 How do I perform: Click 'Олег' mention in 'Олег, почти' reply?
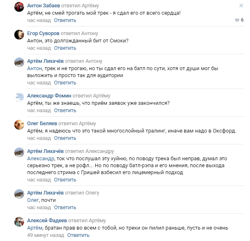coord(33,200)
